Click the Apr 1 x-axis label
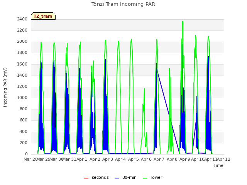Viewport: 247px width, 185px height. 82,159
